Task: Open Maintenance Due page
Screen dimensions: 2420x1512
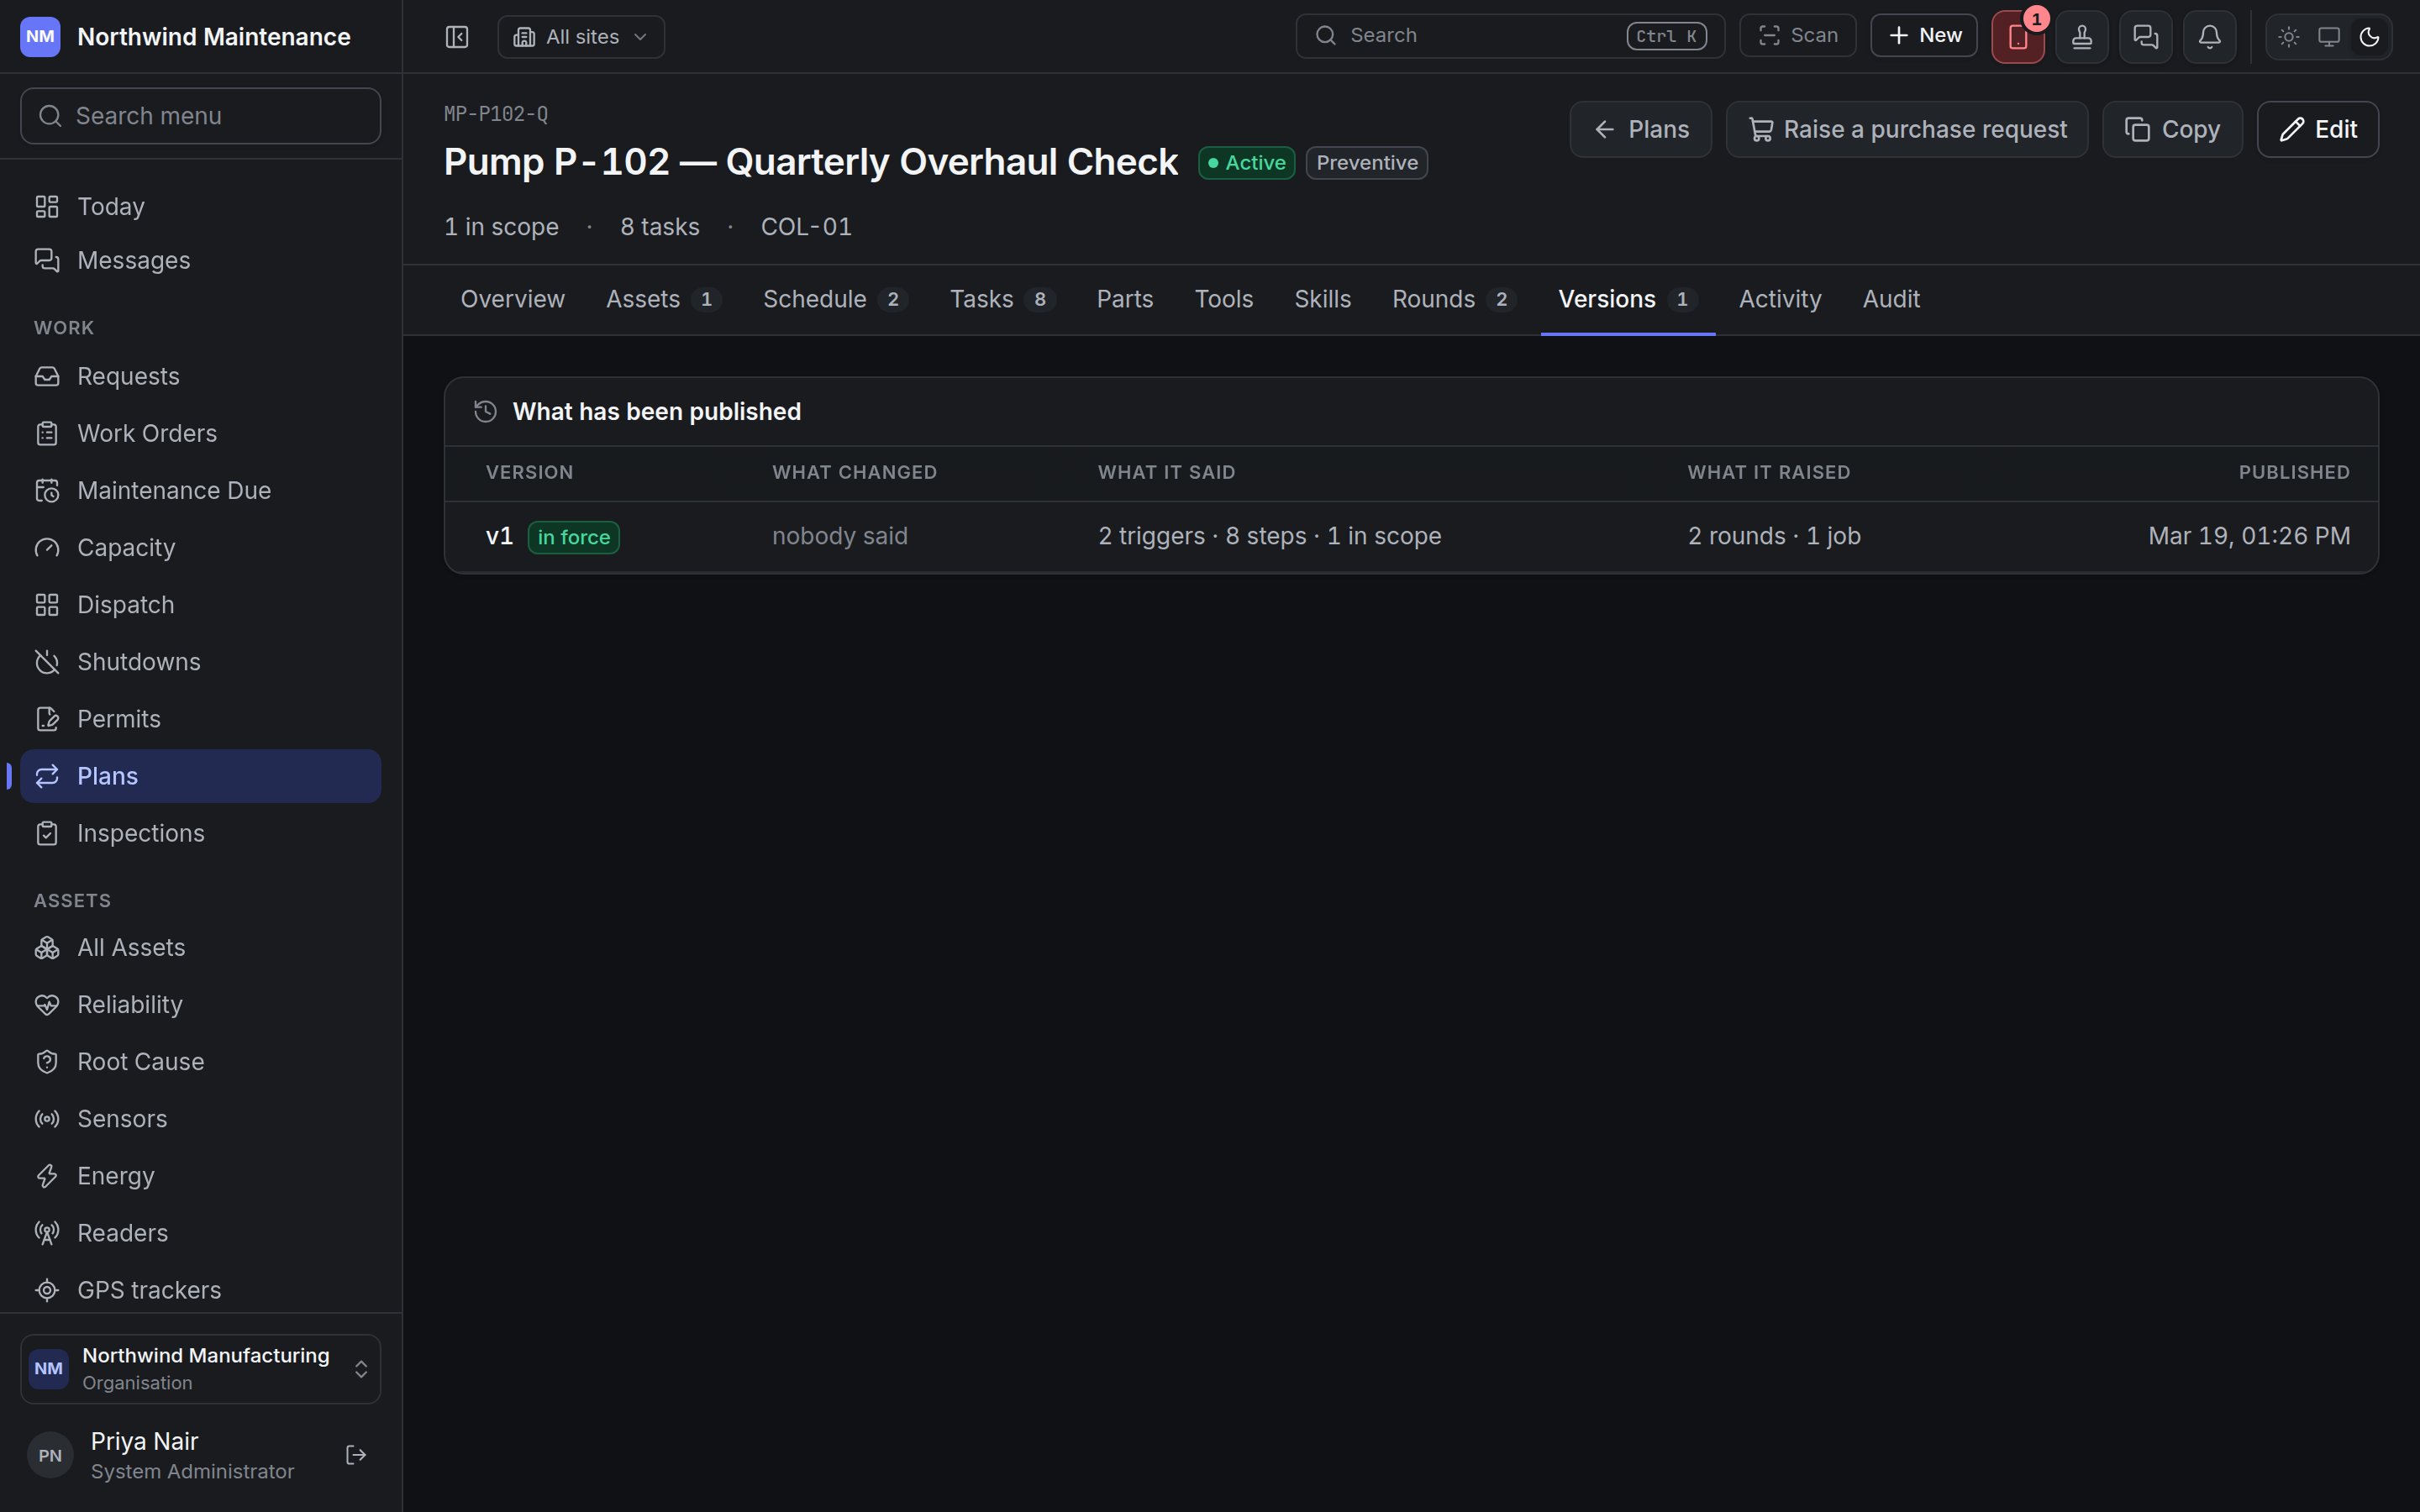Action: [200, 490]
